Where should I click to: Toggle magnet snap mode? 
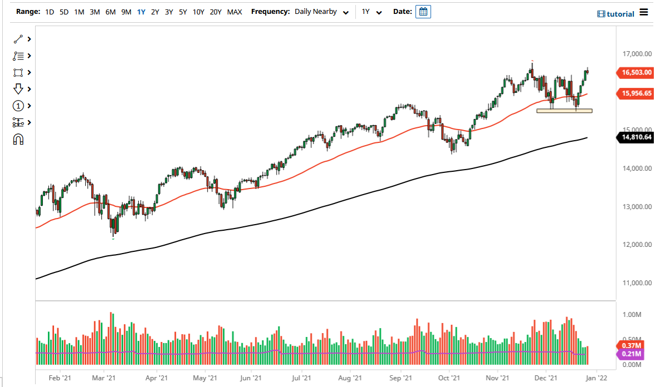click(x=18, y=140)
